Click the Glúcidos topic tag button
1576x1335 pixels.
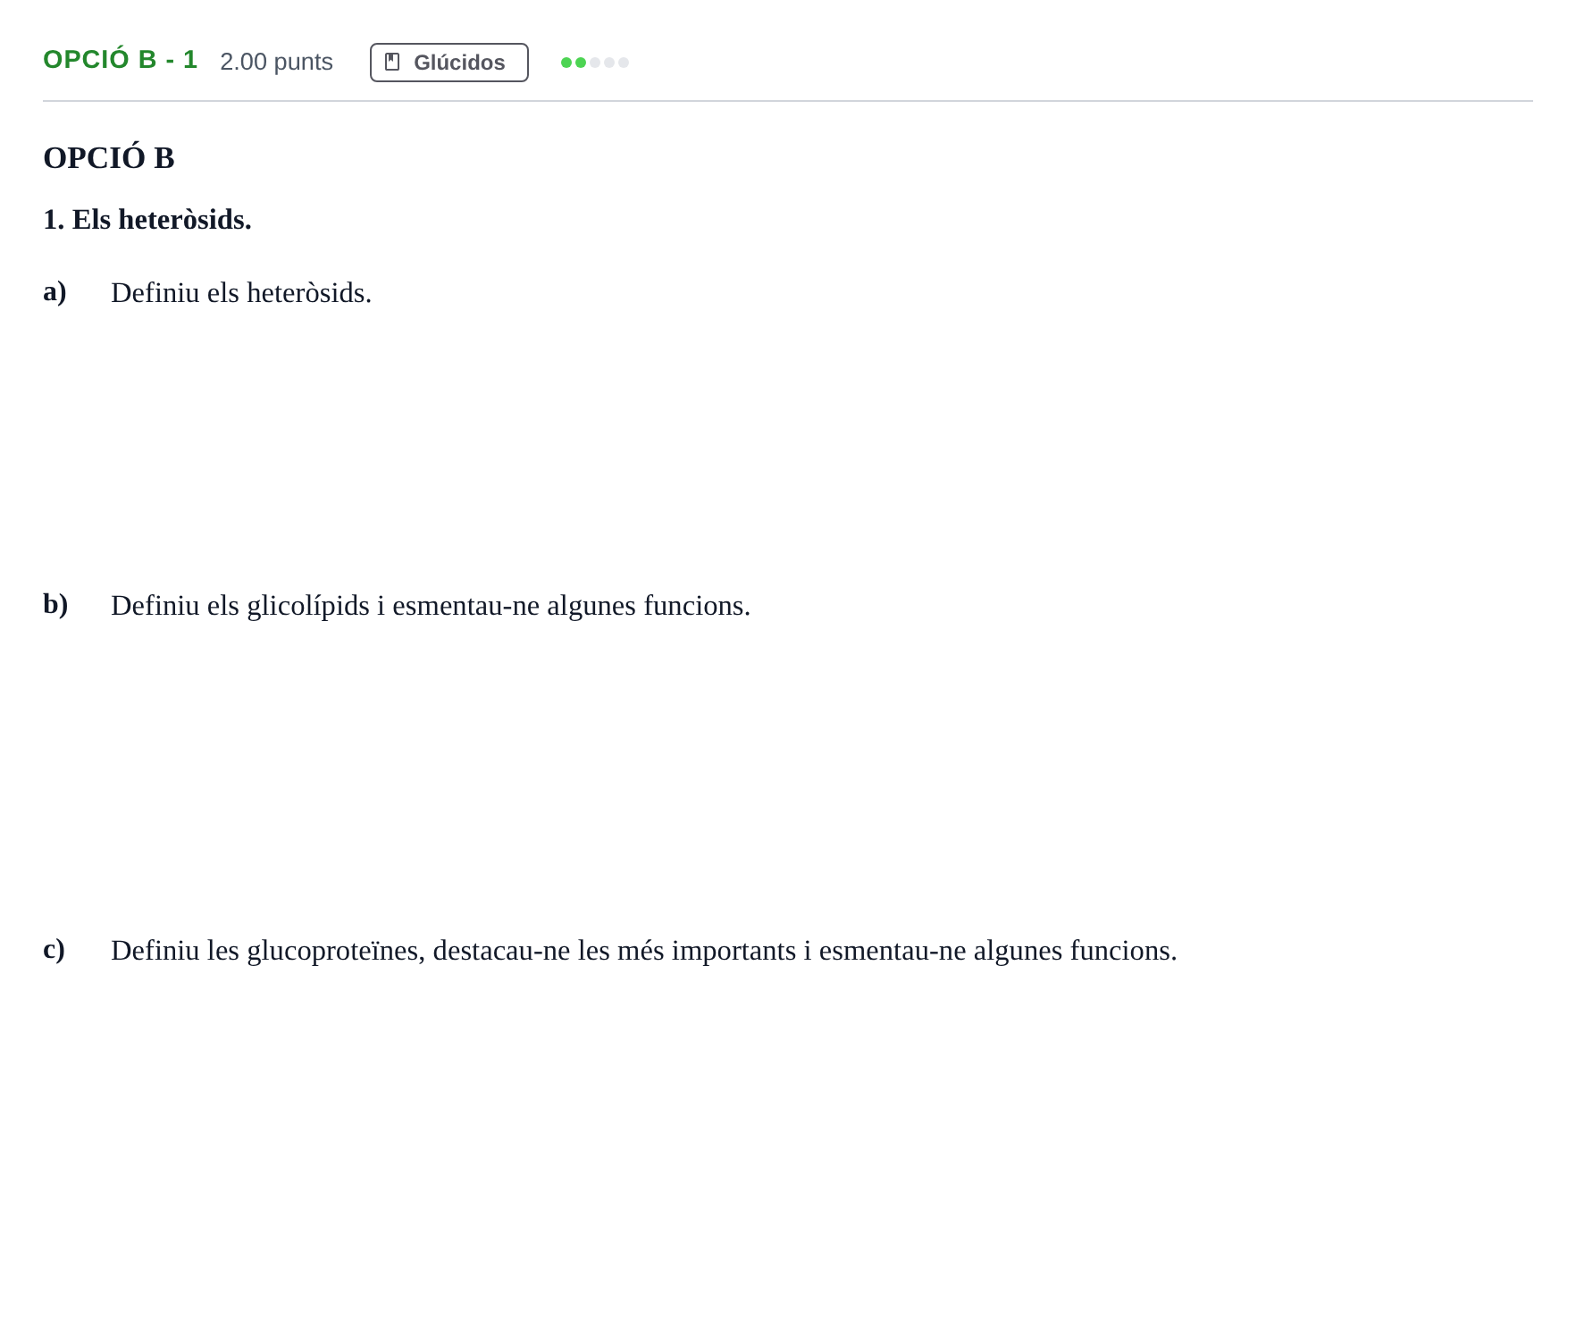[448, 63]
